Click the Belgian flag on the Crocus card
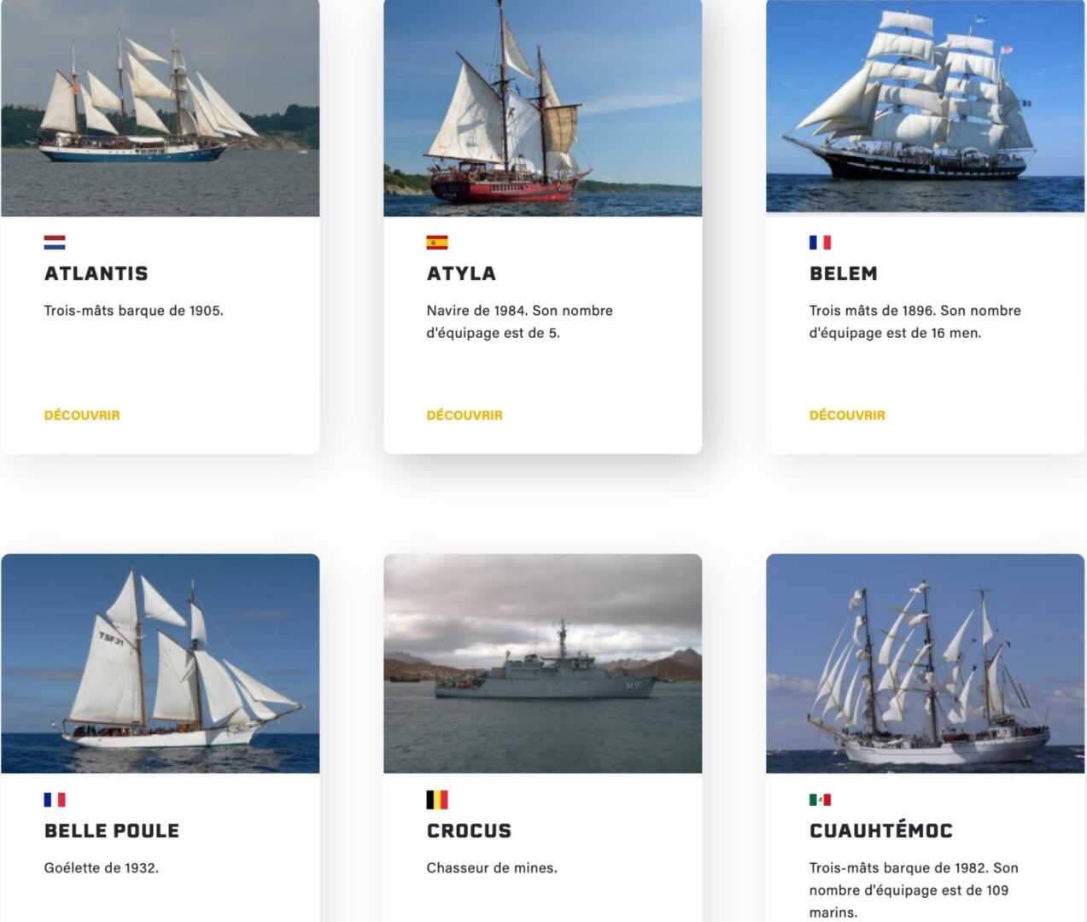Screen dimensions: 1087x922 tap(435, 800)
